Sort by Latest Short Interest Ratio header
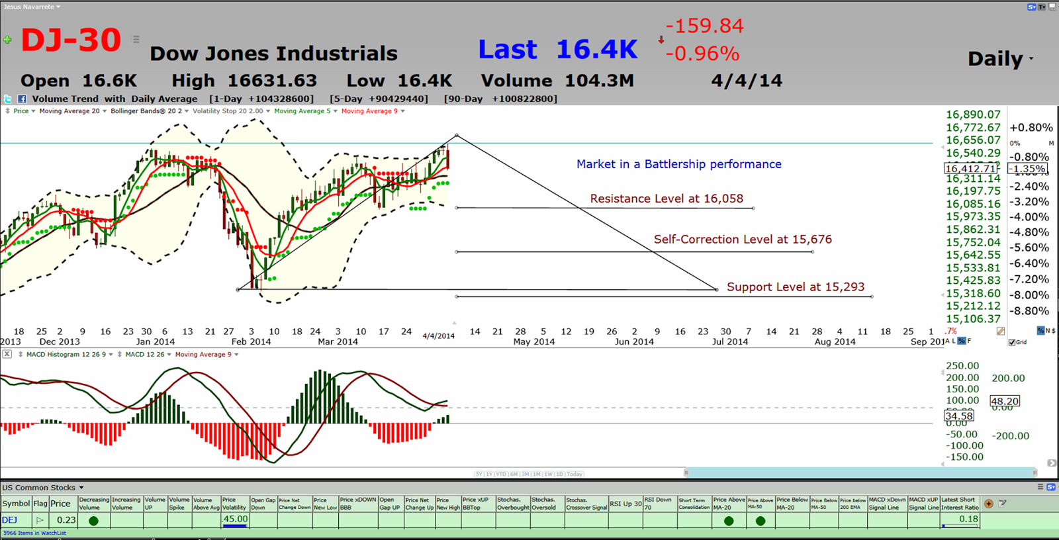 click(960, 504)
